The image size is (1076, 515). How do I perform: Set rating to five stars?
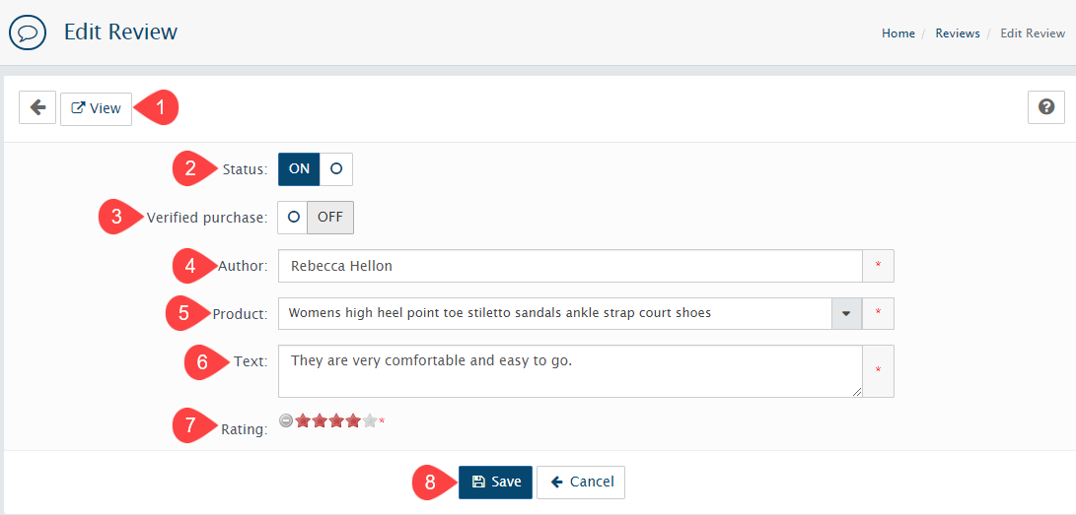370,420
